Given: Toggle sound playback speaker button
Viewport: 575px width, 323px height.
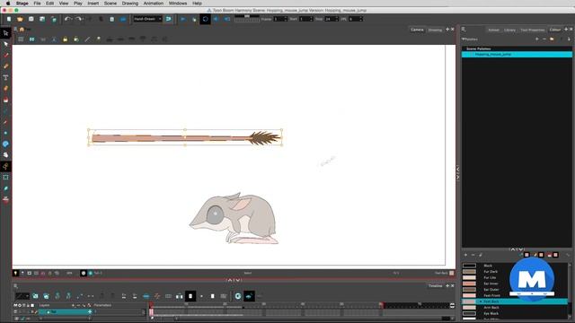Looking at the screenshot, I should (x=216, y=19).
